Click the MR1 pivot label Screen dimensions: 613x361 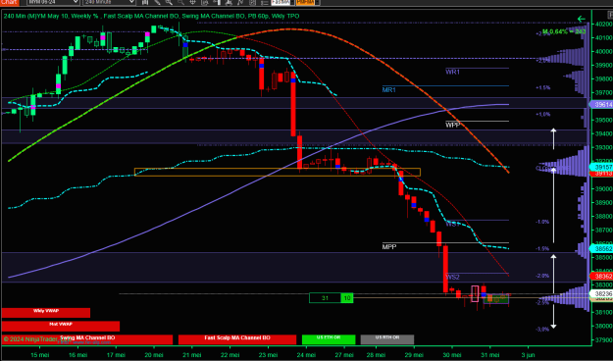[389, 90]
